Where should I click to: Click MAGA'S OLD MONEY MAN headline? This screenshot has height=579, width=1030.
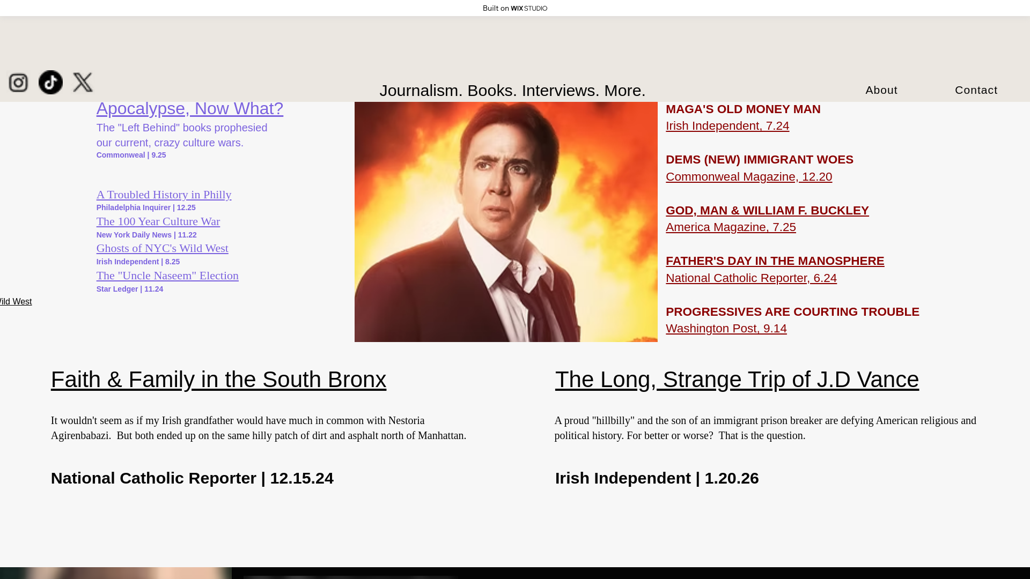743,109
